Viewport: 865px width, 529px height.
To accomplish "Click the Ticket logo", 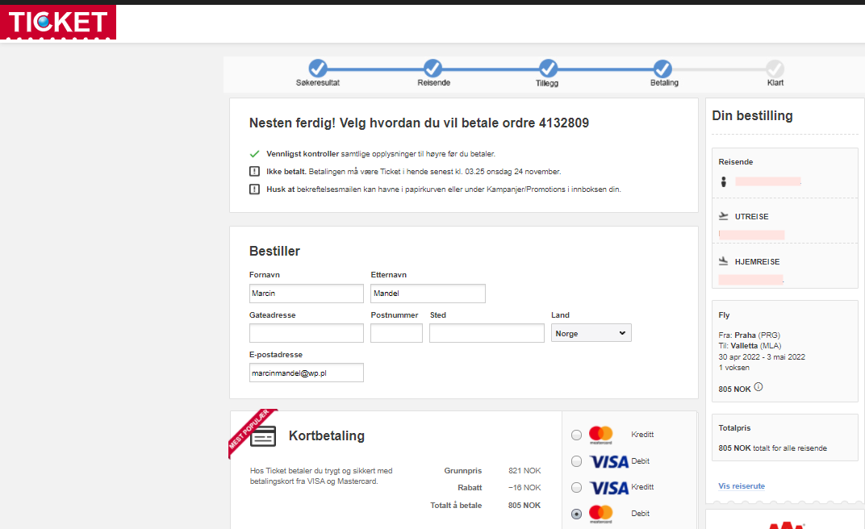I will click(58, 22).
